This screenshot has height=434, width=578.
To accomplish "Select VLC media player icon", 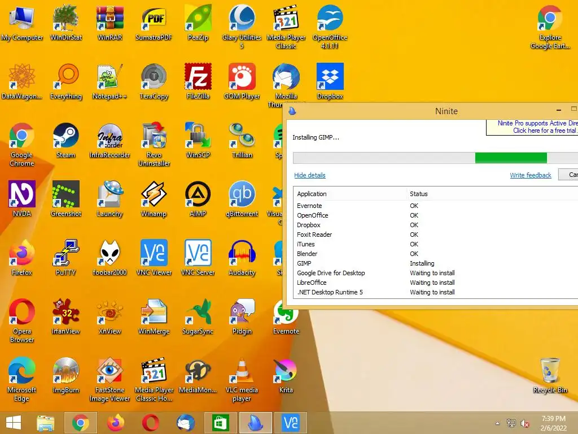I will (x=242, y=379).
